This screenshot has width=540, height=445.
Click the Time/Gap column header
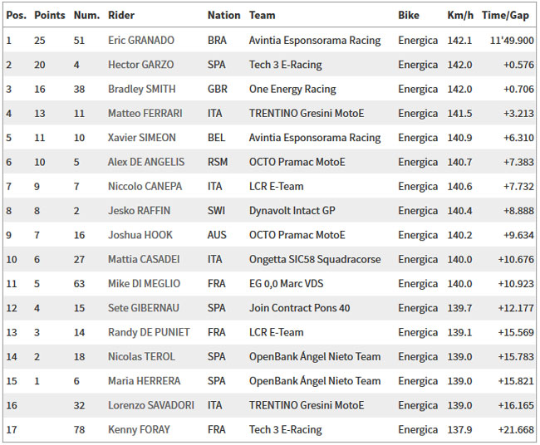coord(505,15)
